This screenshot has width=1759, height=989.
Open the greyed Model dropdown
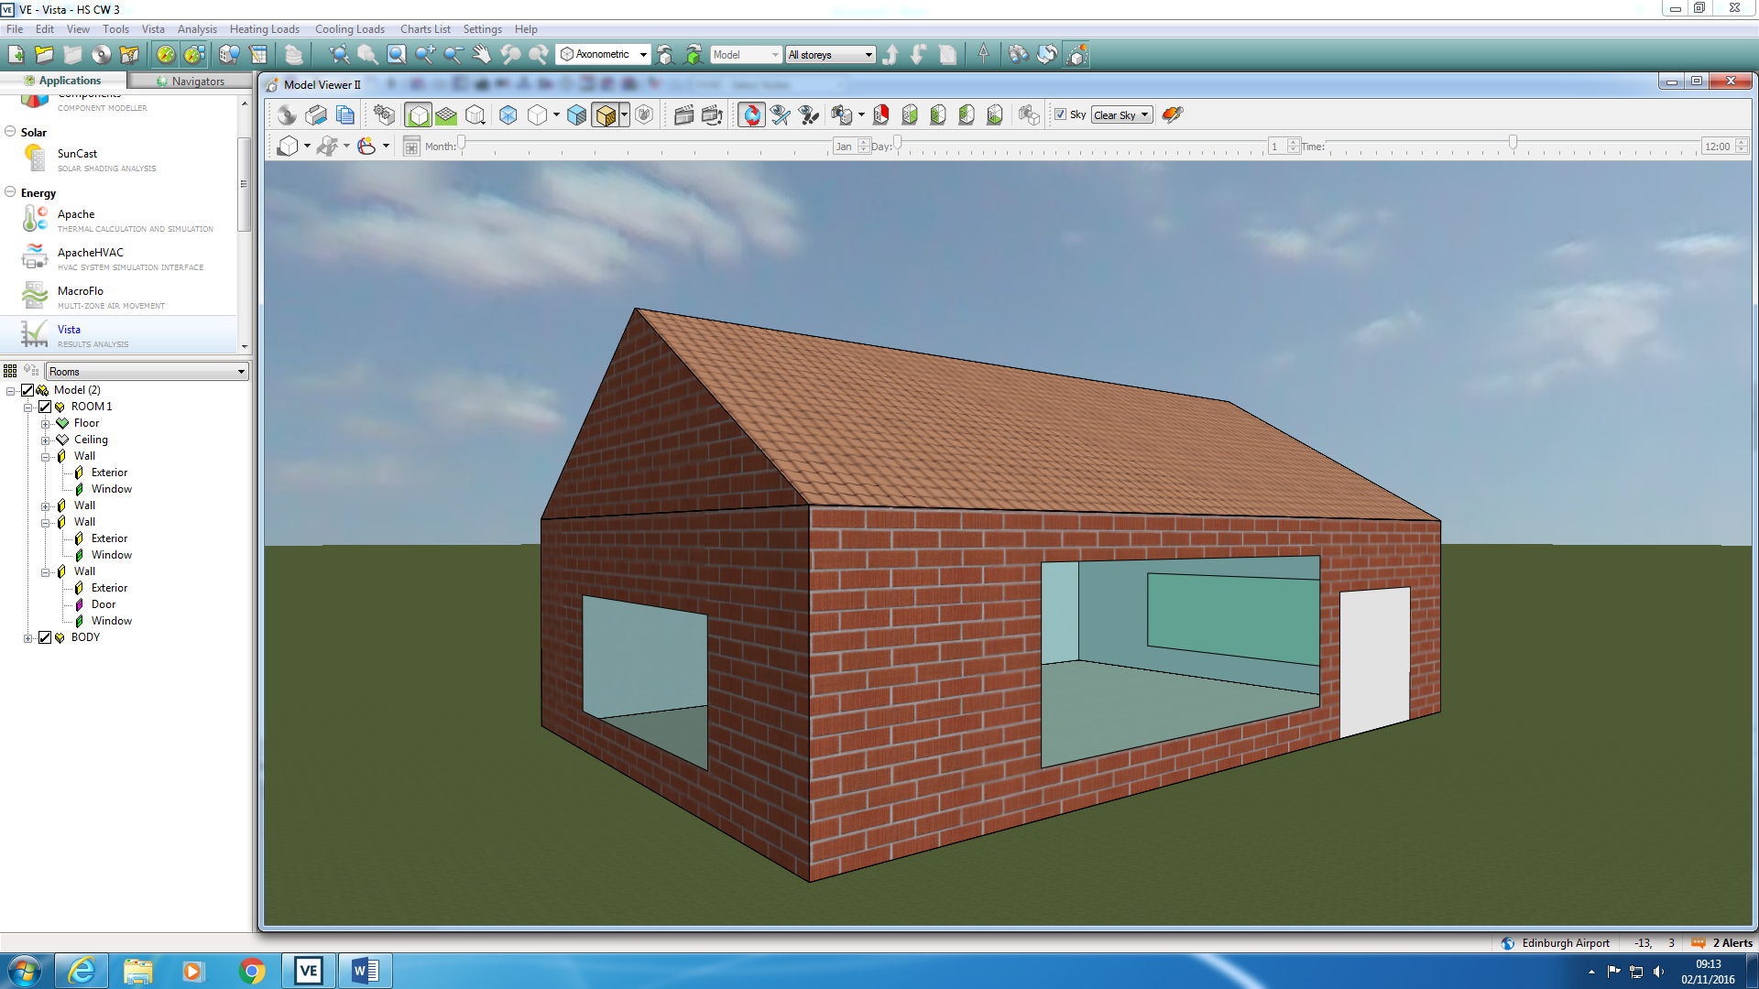tap(746, 54)
